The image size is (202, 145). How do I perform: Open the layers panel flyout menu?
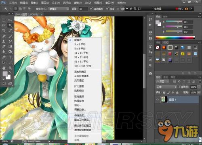click(199, 77)
